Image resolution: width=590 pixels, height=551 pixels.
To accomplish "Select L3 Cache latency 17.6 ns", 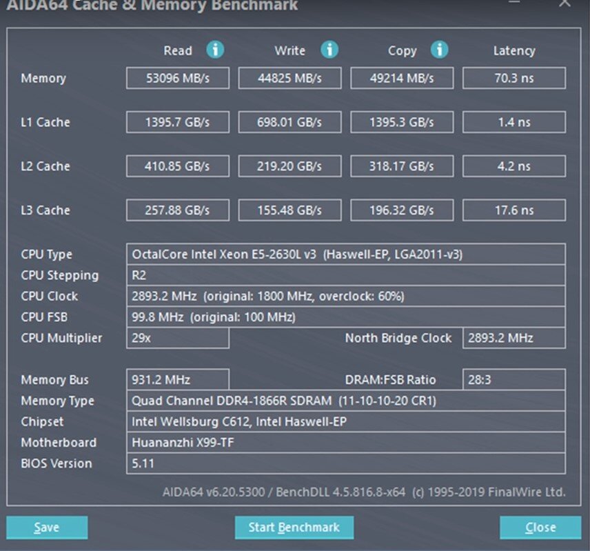I will [x=514, y=210].
